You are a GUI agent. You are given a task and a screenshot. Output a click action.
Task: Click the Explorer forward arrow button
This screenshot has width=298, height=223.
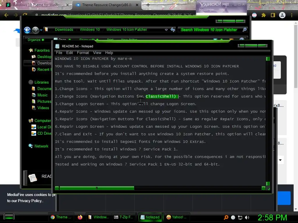click(x=35, y=30)
